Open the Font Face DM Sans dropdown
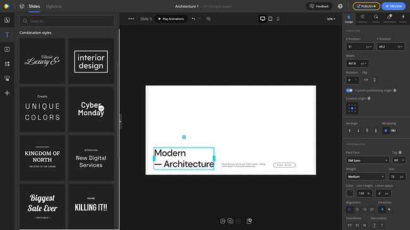This screenshot has height=230, width=410. [368, 161]
